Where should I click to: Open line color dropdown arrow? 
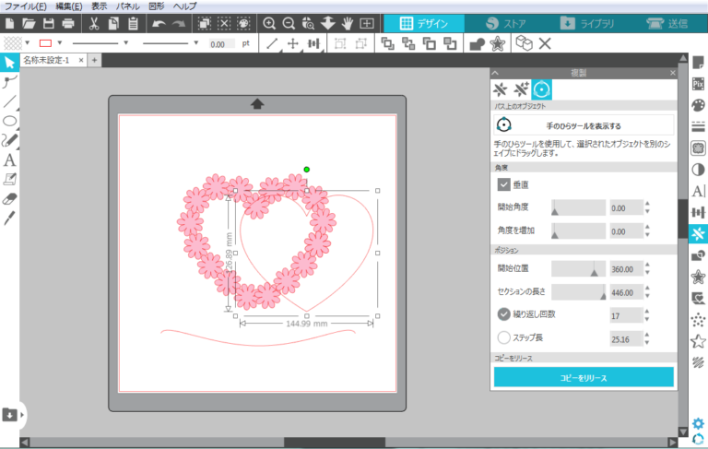pos(60,43)
